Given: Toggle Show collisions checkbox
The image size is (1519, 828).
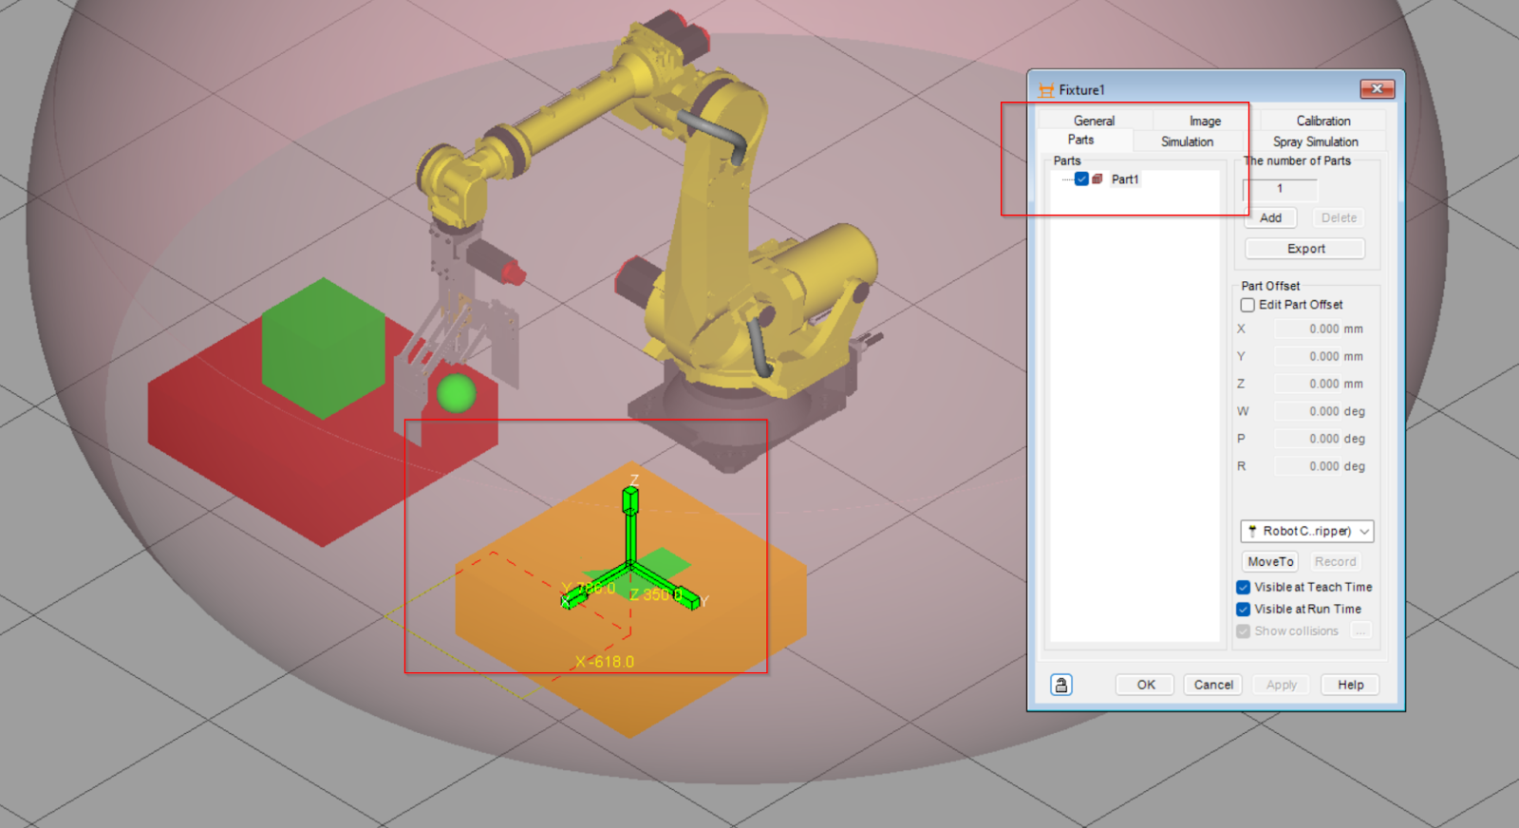Looking at the screenshot, I should click(x=1243, y=631).
